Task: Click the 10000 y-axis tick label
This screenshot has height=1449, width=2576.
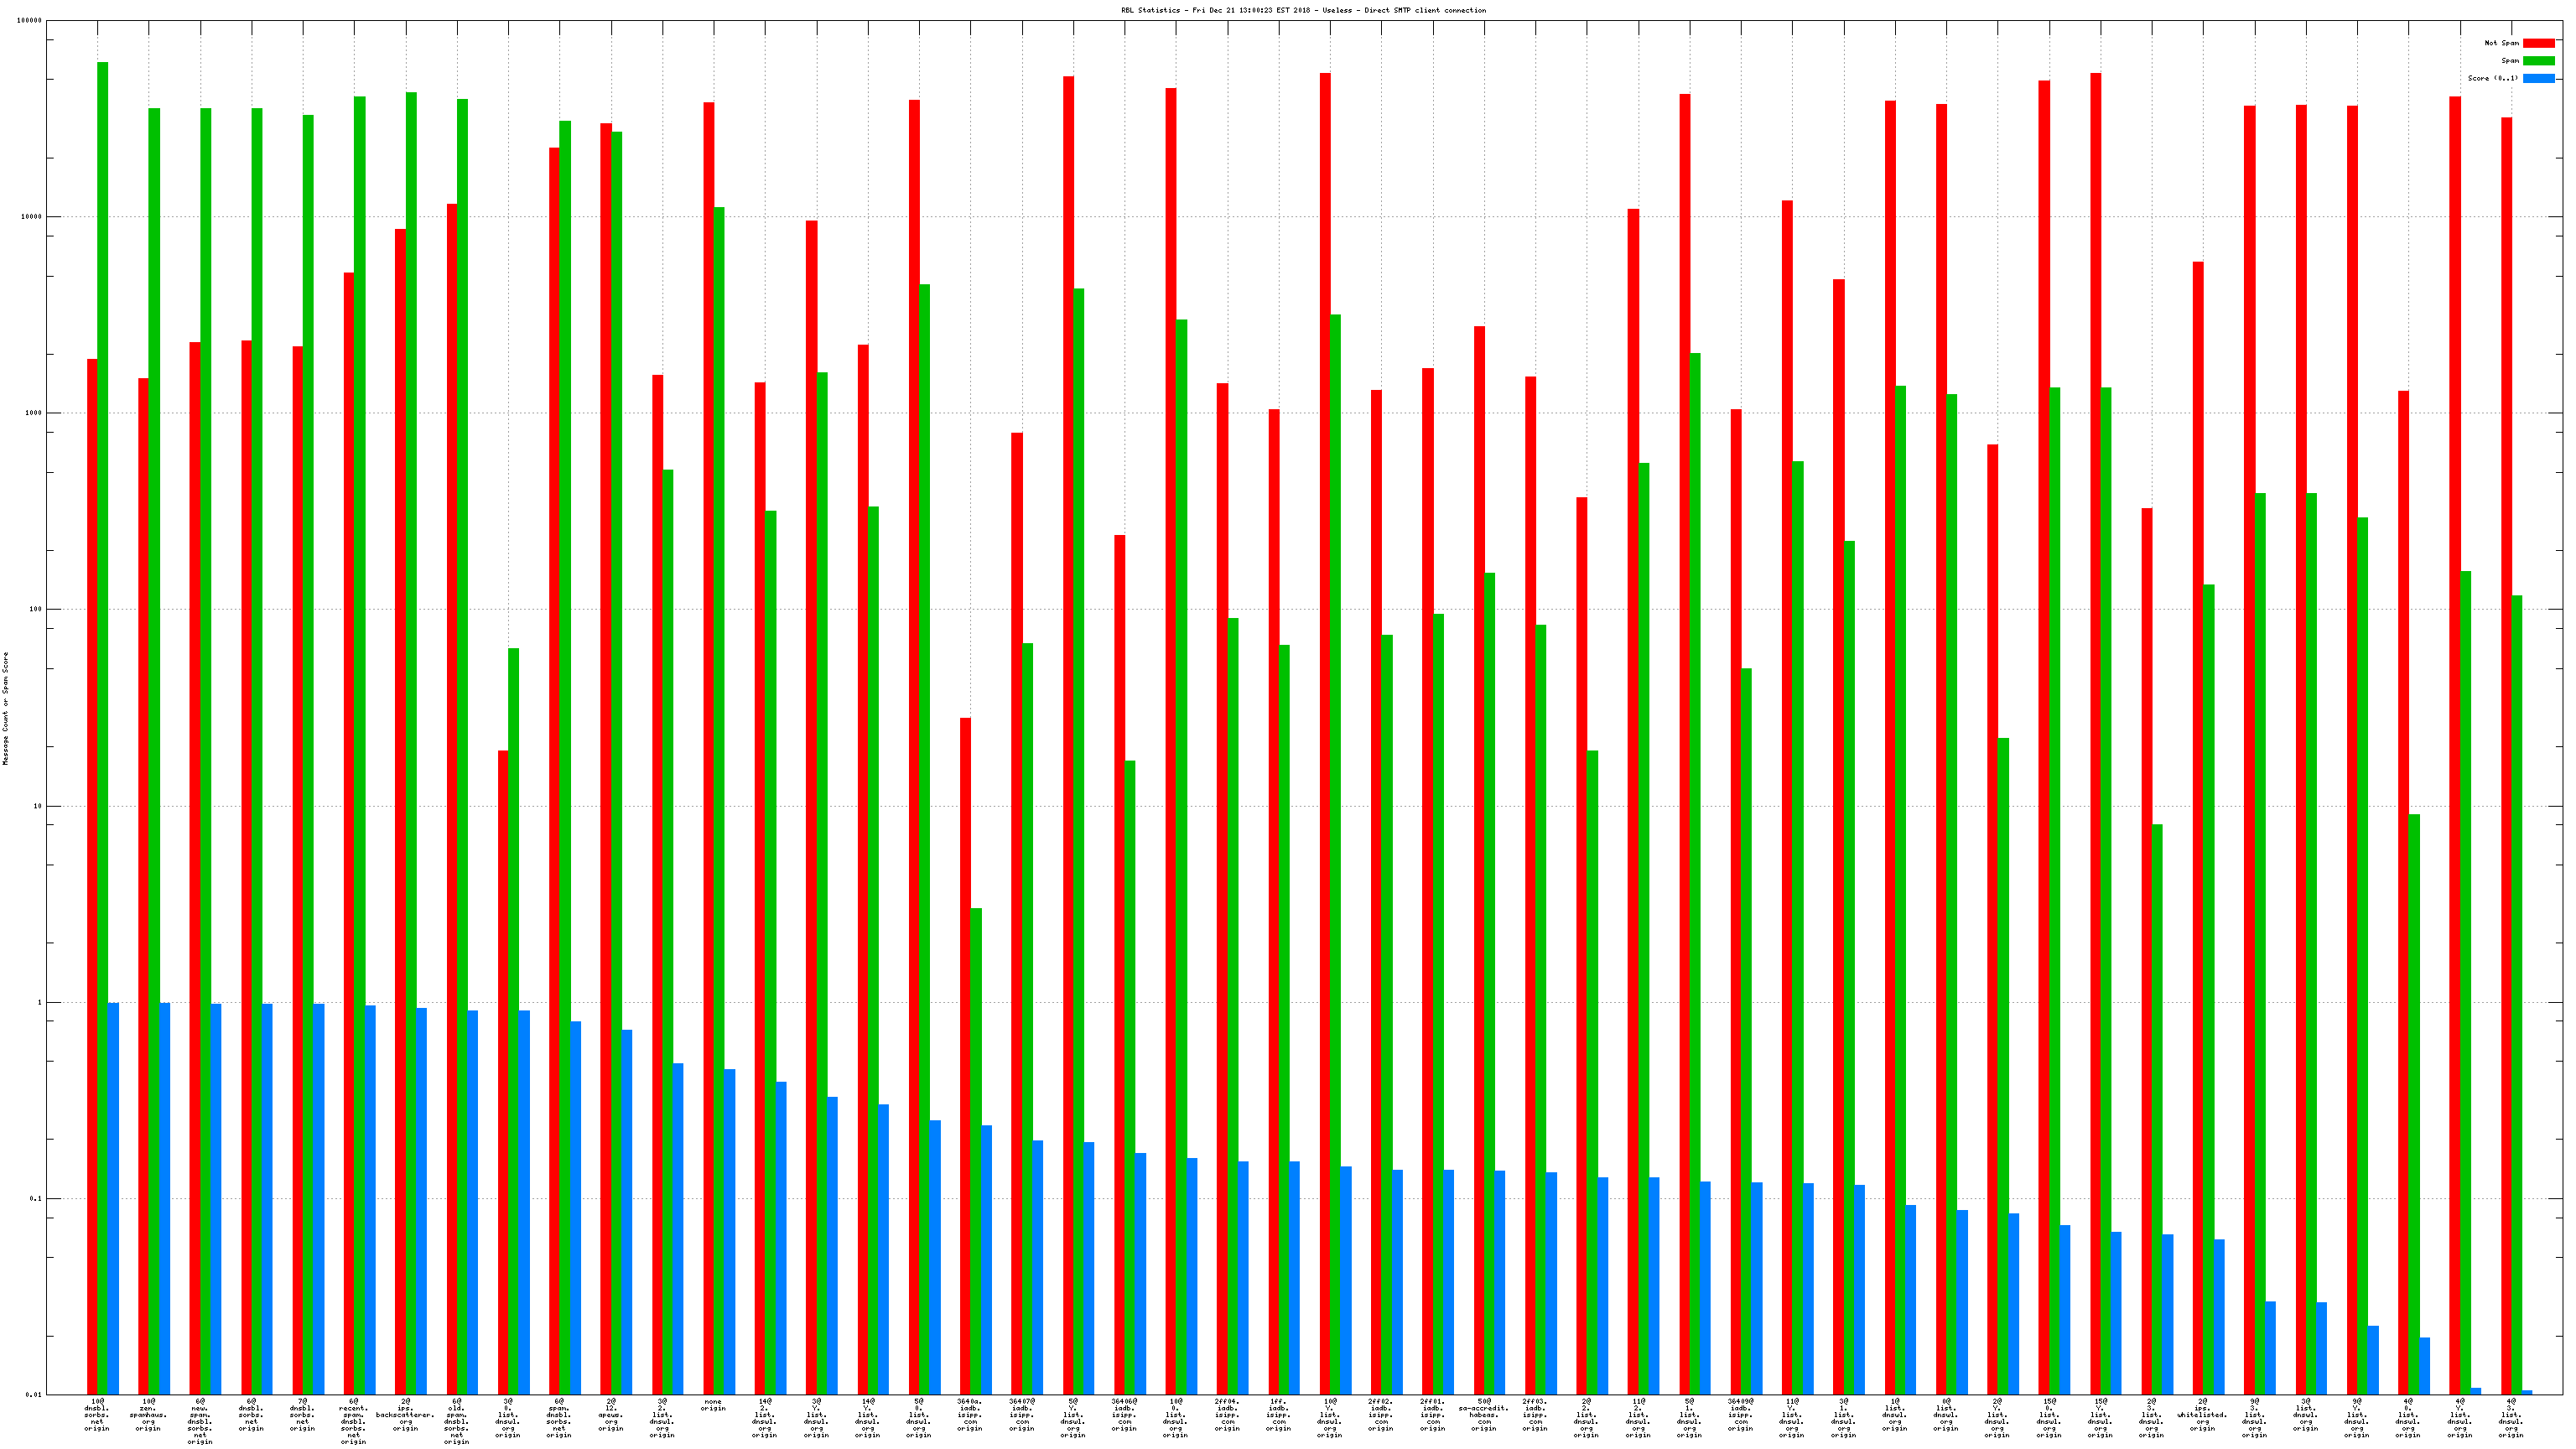Action: pyautogui.click(x=31, y=217)
